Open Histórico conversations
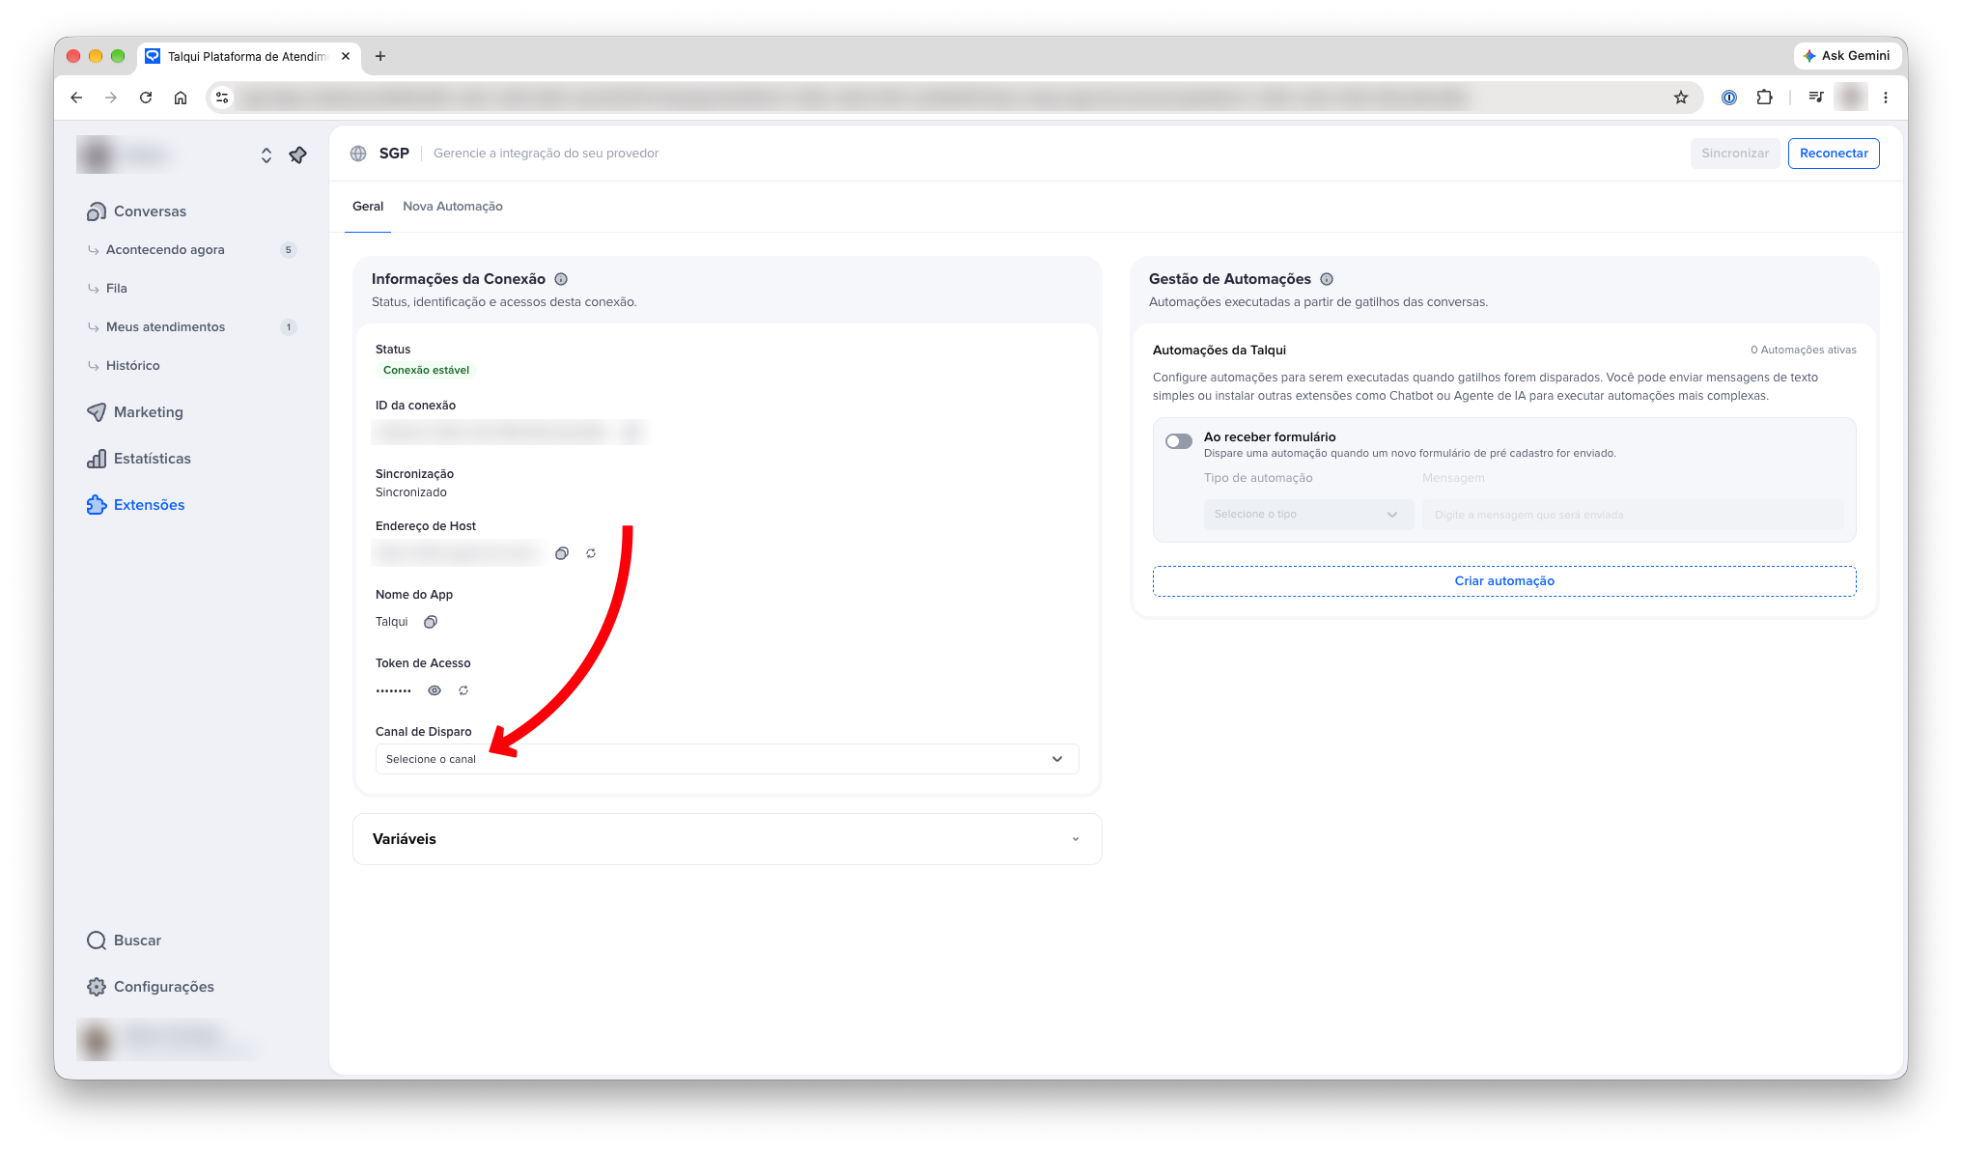The width and height of the screenshot is (1962, 1151). (132, 366)
